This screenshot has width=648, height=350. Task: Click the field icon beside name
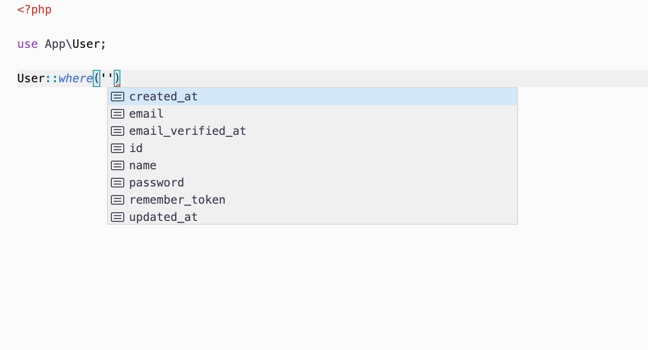pyautogui.click(x=118, y=165)
